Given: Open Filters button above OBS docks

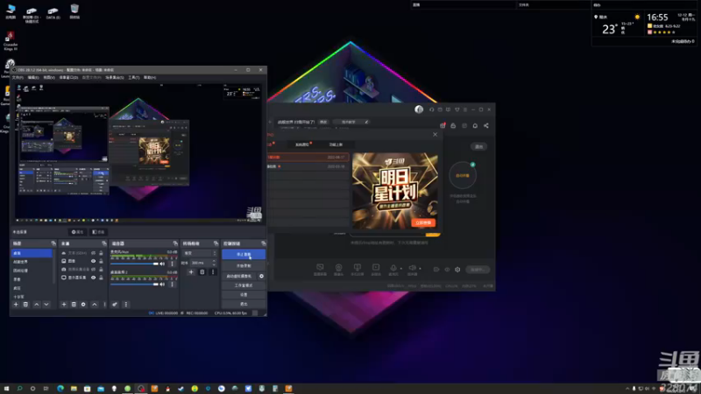Looking at the screenshot, I should pos(98,232).
